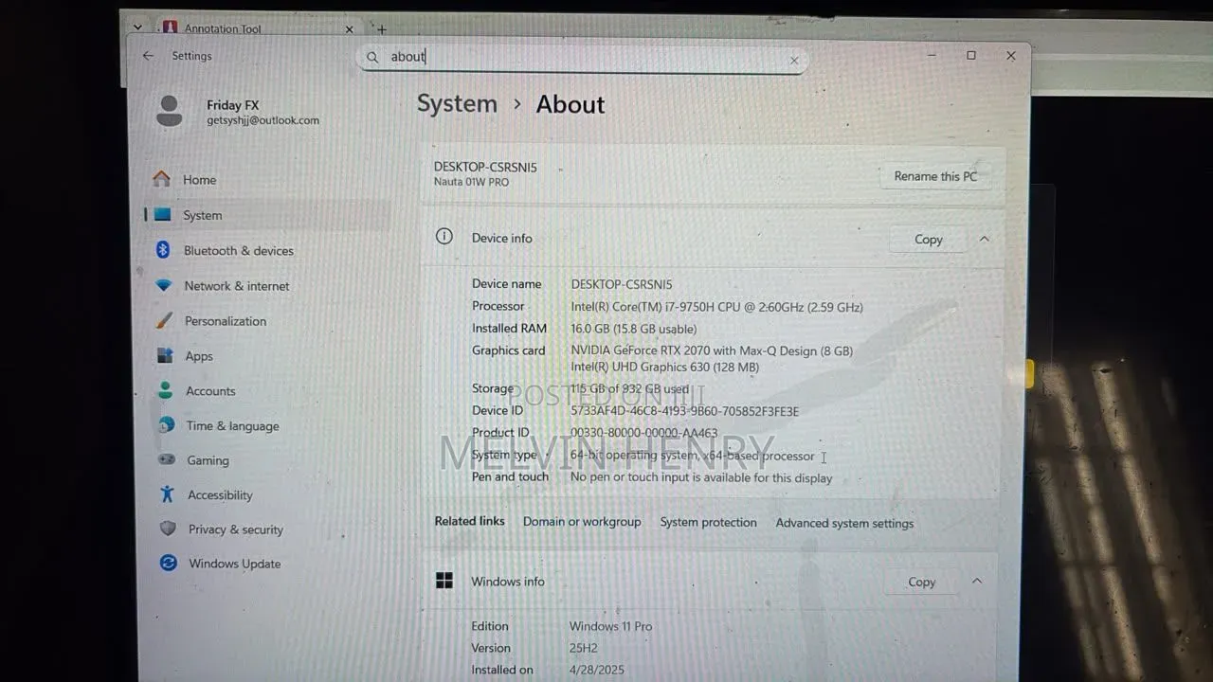Image resolution: width=1213 pixels, height=682 pixels.
Task: Open Bluetooth & devices icon
Action: tap(163, 250)
